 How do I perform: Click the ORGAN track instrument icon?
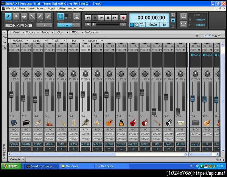pyautogui.click(x=26, y=123)
